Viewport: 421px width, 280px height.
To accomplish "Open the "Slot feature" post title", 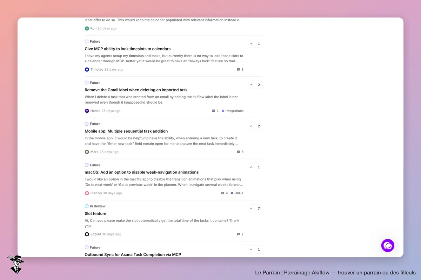I will (95, 213).
